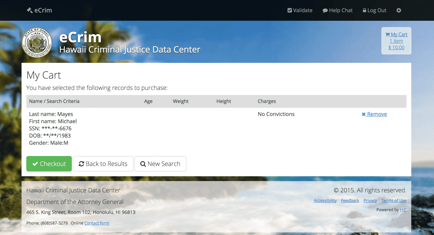Open the Accessibility link in footer
Screen dimensions: 434x235
tap(325, 200)
